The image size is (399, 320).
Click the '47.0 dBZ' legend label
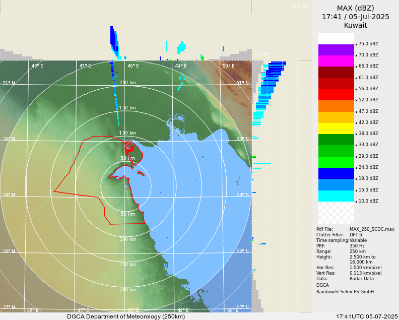coord(368,111)
